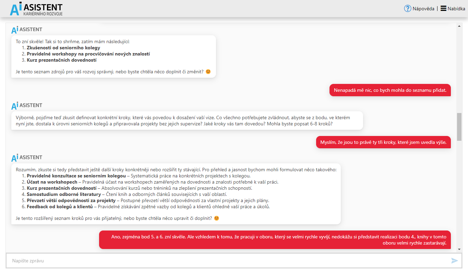The width and height of the screenshot is (468, 274).
Task: Click the AI Asistent logo in header
Action: 36,9
